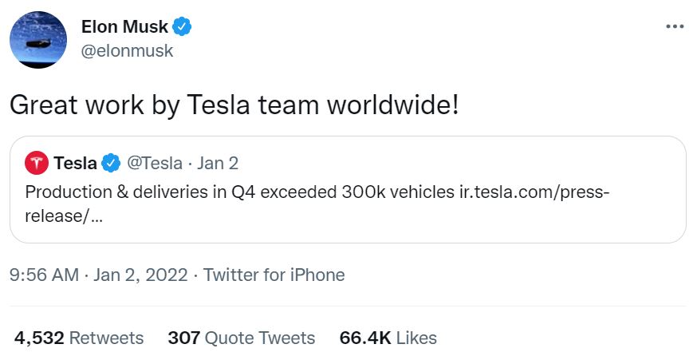The width and height of the screenshot is (697, 356).
Task: Click the main tweet text about Tesla team
Action: click(x=234, y=105)
